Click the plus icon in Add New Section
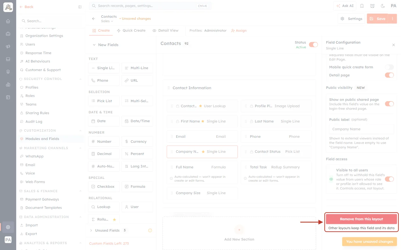 click(x=239, y=230)
